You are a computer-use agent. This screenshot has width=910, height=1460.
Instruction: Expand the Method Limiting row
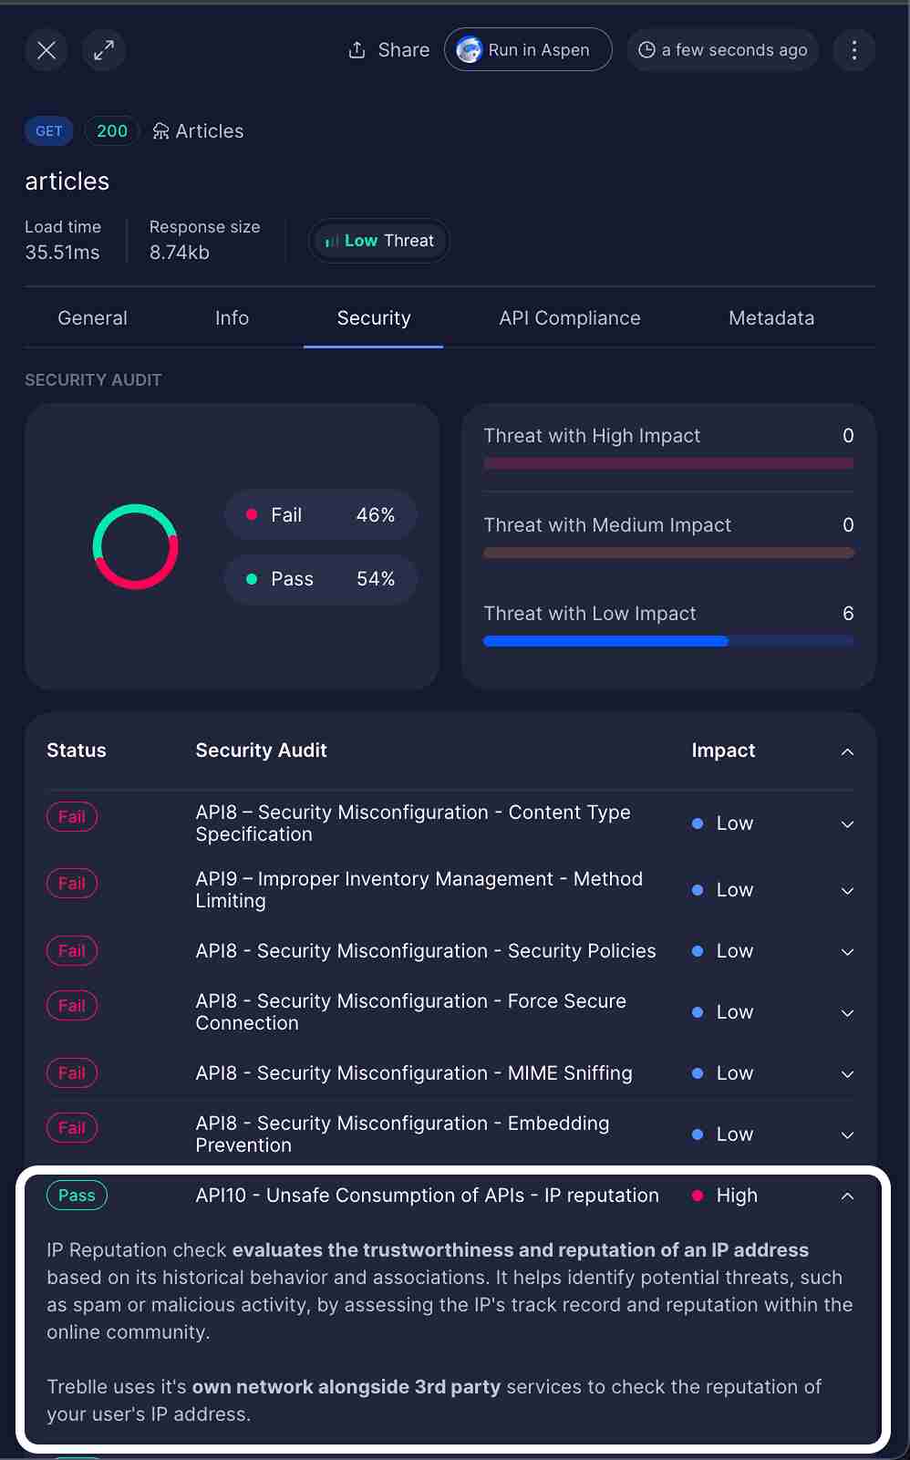847,891
